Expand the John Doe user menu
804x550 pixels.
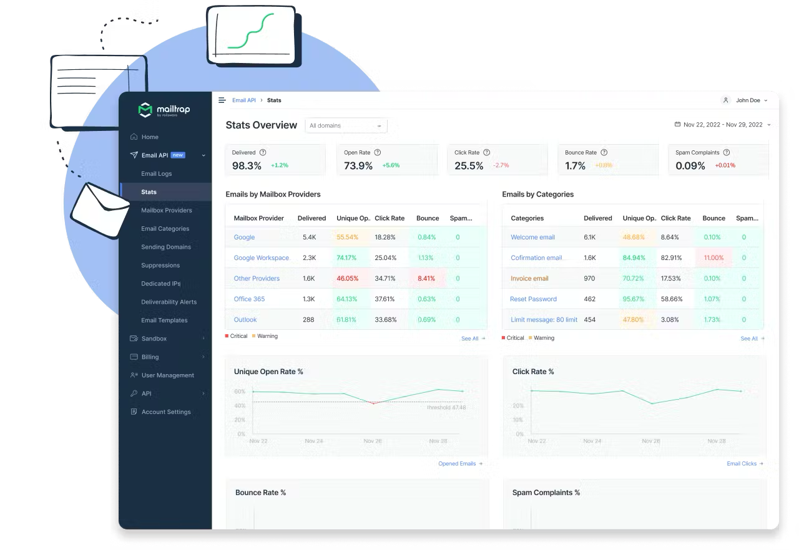[744, 100]
